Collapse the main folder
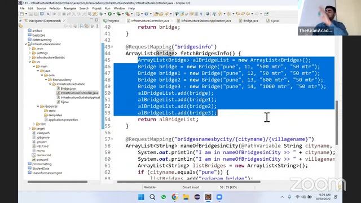361x203 pixels. pos(34,67)
